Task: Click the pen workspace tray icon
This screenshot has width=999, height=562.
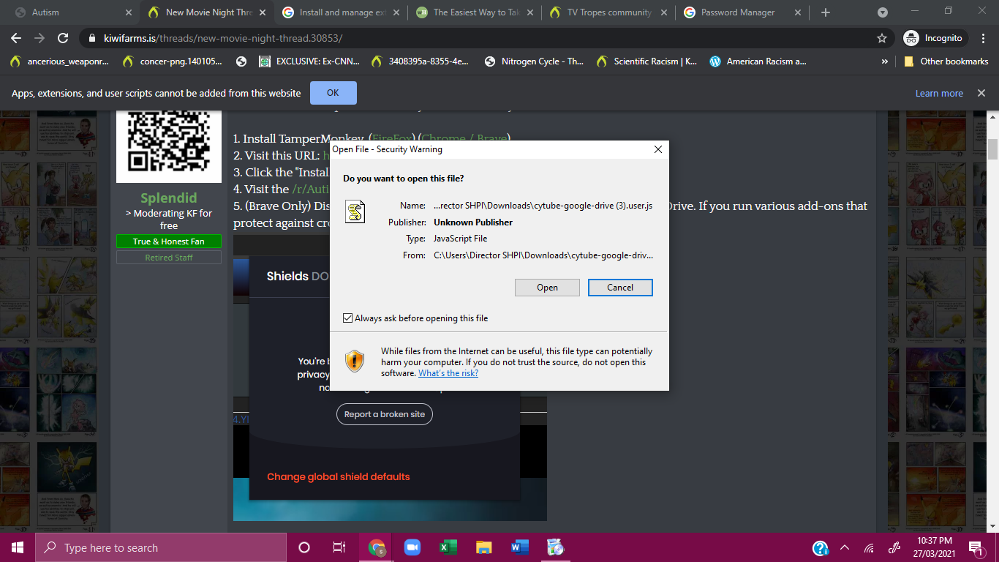Action: (894, 547)
